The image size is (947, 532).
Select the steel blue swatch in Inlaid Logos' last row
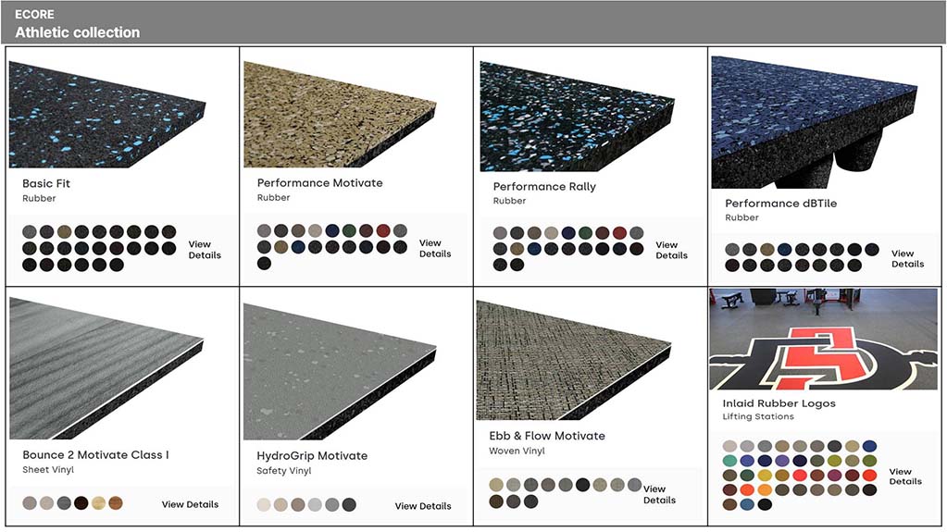tap(747, 504)
